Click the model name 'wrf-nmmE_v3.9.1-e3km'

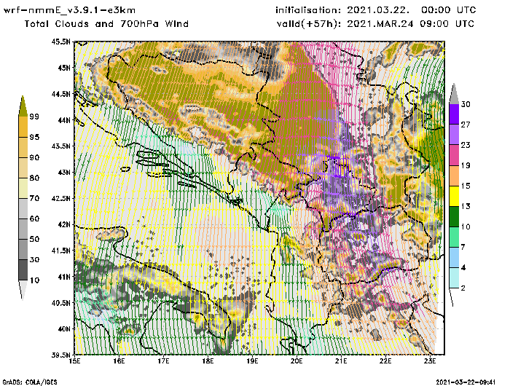[x=70, y=10]
